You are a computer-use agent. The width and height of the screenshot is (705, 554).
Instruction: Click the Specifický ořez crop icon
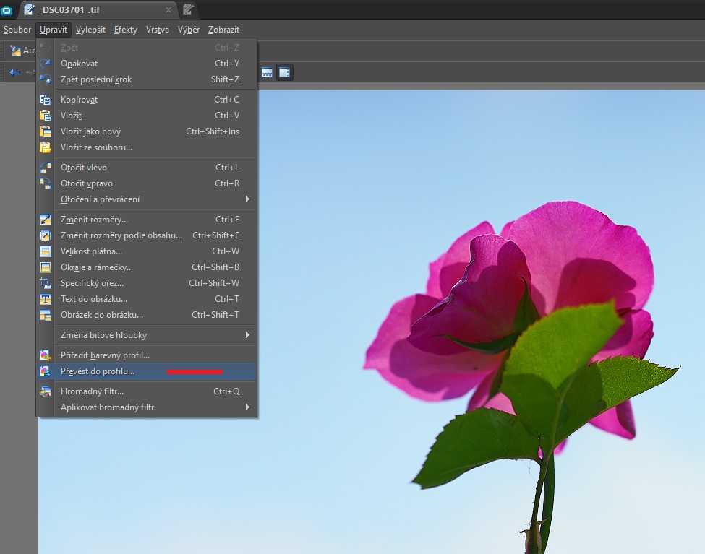pyautogui.click(x=46, y=283)
